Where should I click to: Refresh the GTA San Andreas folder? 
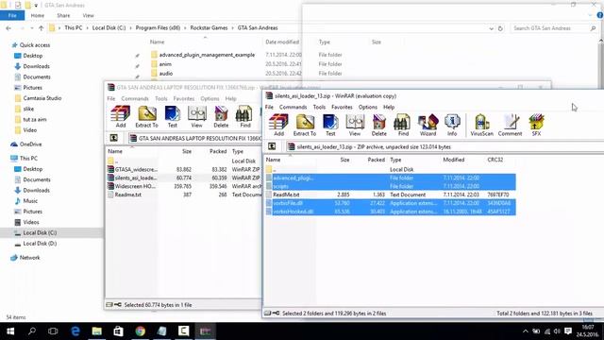500,28
